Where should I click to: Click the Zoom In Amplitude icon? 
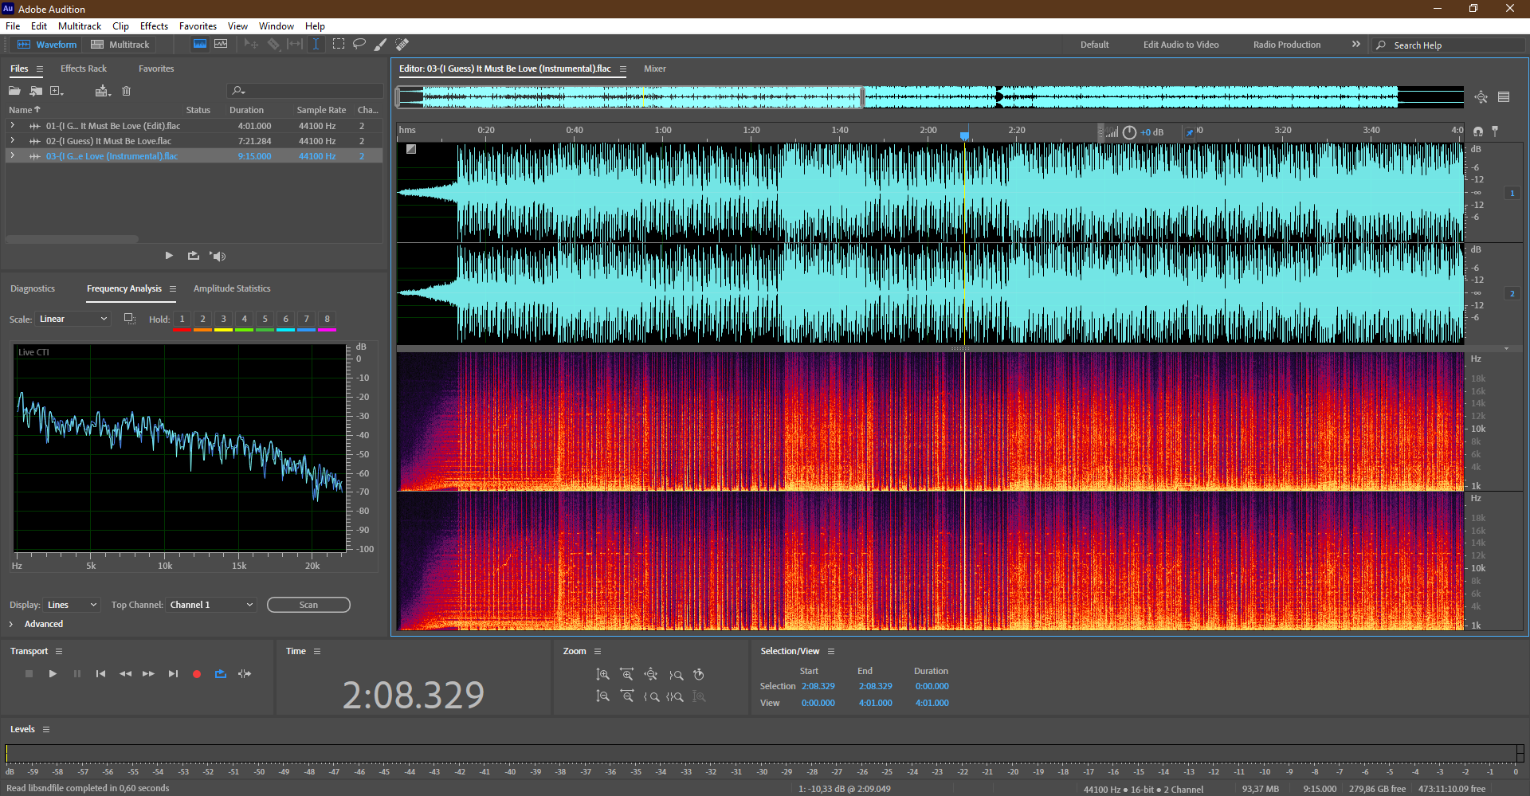tap(603, 675)
